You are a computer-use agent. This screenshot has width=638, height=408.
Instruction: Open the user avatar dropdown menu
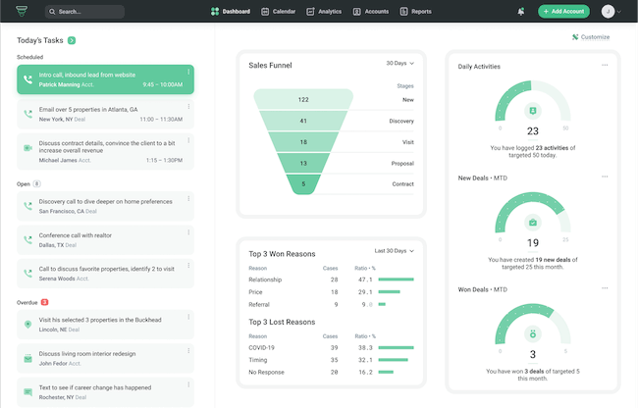click(x=611, y=12)
